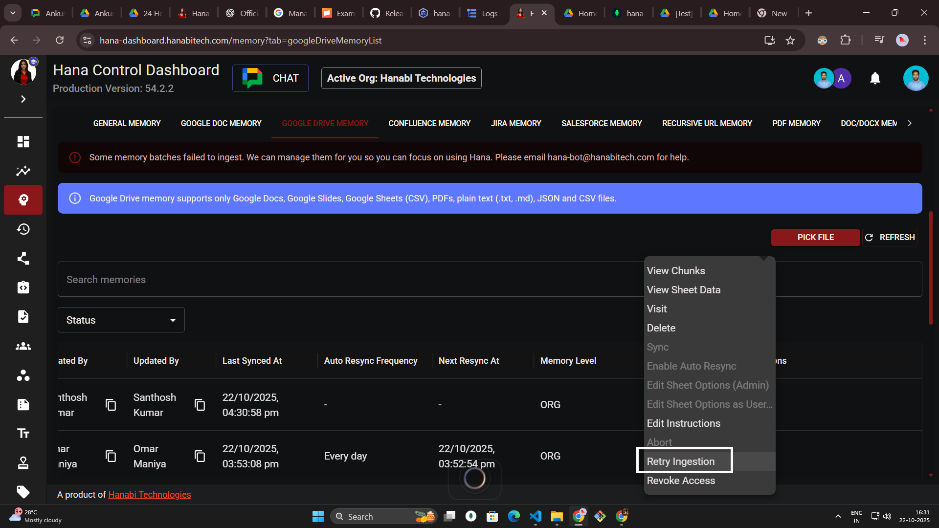Open the history clock sidebar icon
Screen dimensions: 939x528
click(x=23, y=229)
